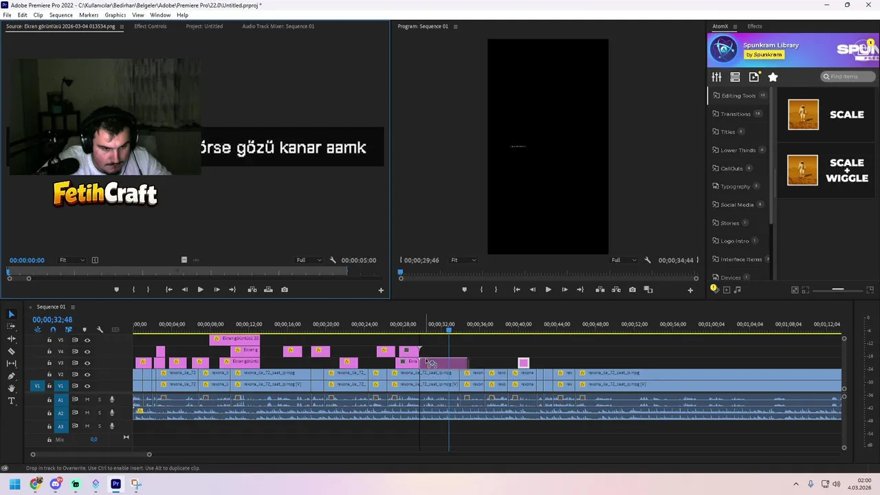The height and width of the screenshot is (495, 880).
Task: Open the Project: Untitled tab
Action: point(204,26)
